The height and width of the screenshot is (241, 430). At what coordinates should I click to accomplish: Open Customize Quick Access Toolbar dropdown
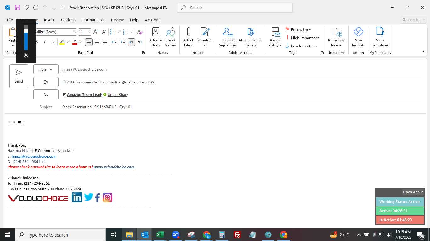(x=63, y=8)
